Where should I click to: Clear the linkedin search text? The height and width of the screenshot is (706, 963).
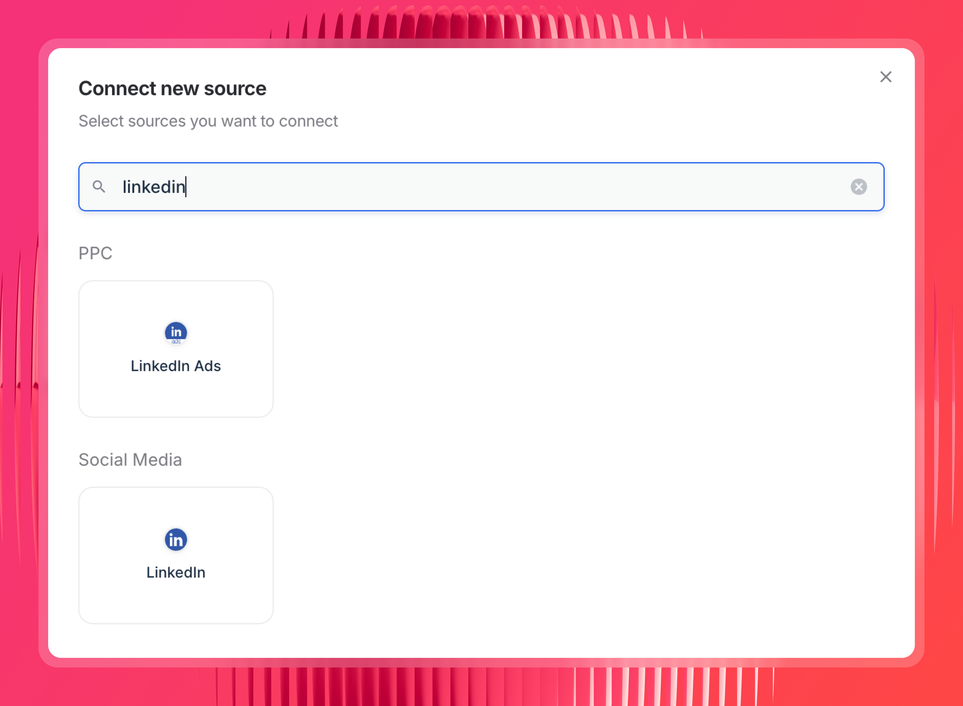[x=858, y=187]
